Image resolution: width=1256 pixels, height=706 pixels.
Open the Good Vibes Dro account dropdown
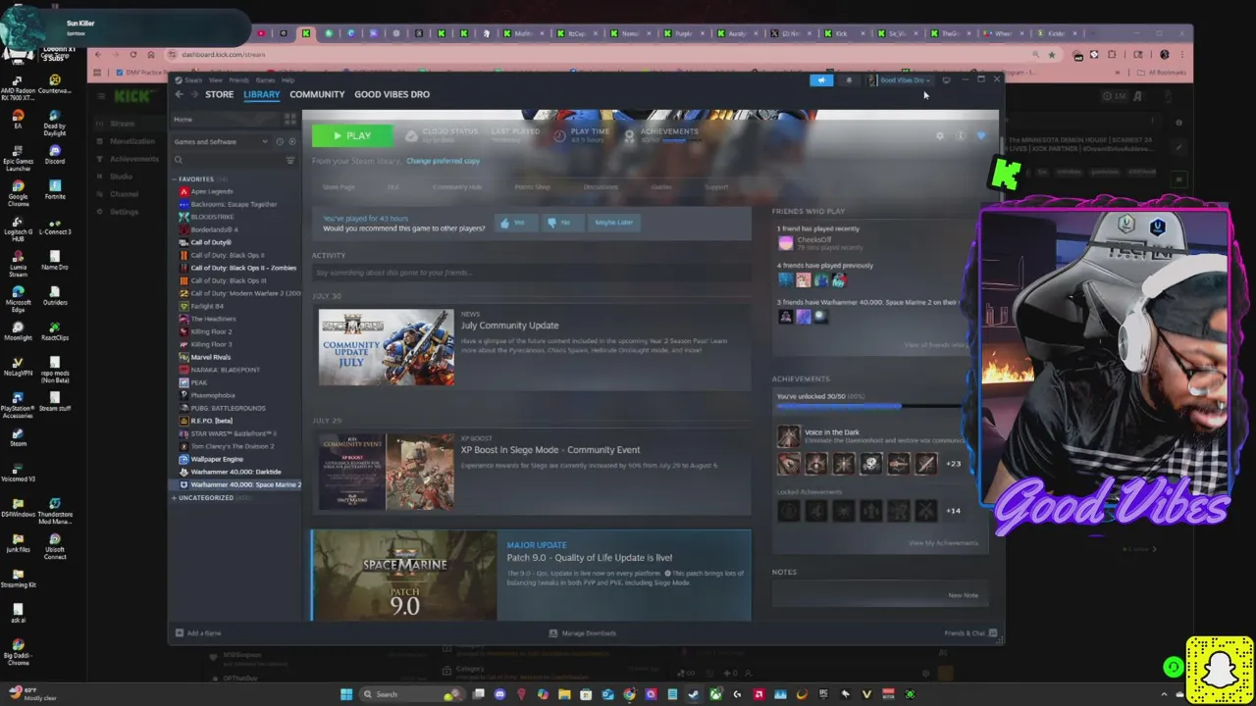[899, 80]
